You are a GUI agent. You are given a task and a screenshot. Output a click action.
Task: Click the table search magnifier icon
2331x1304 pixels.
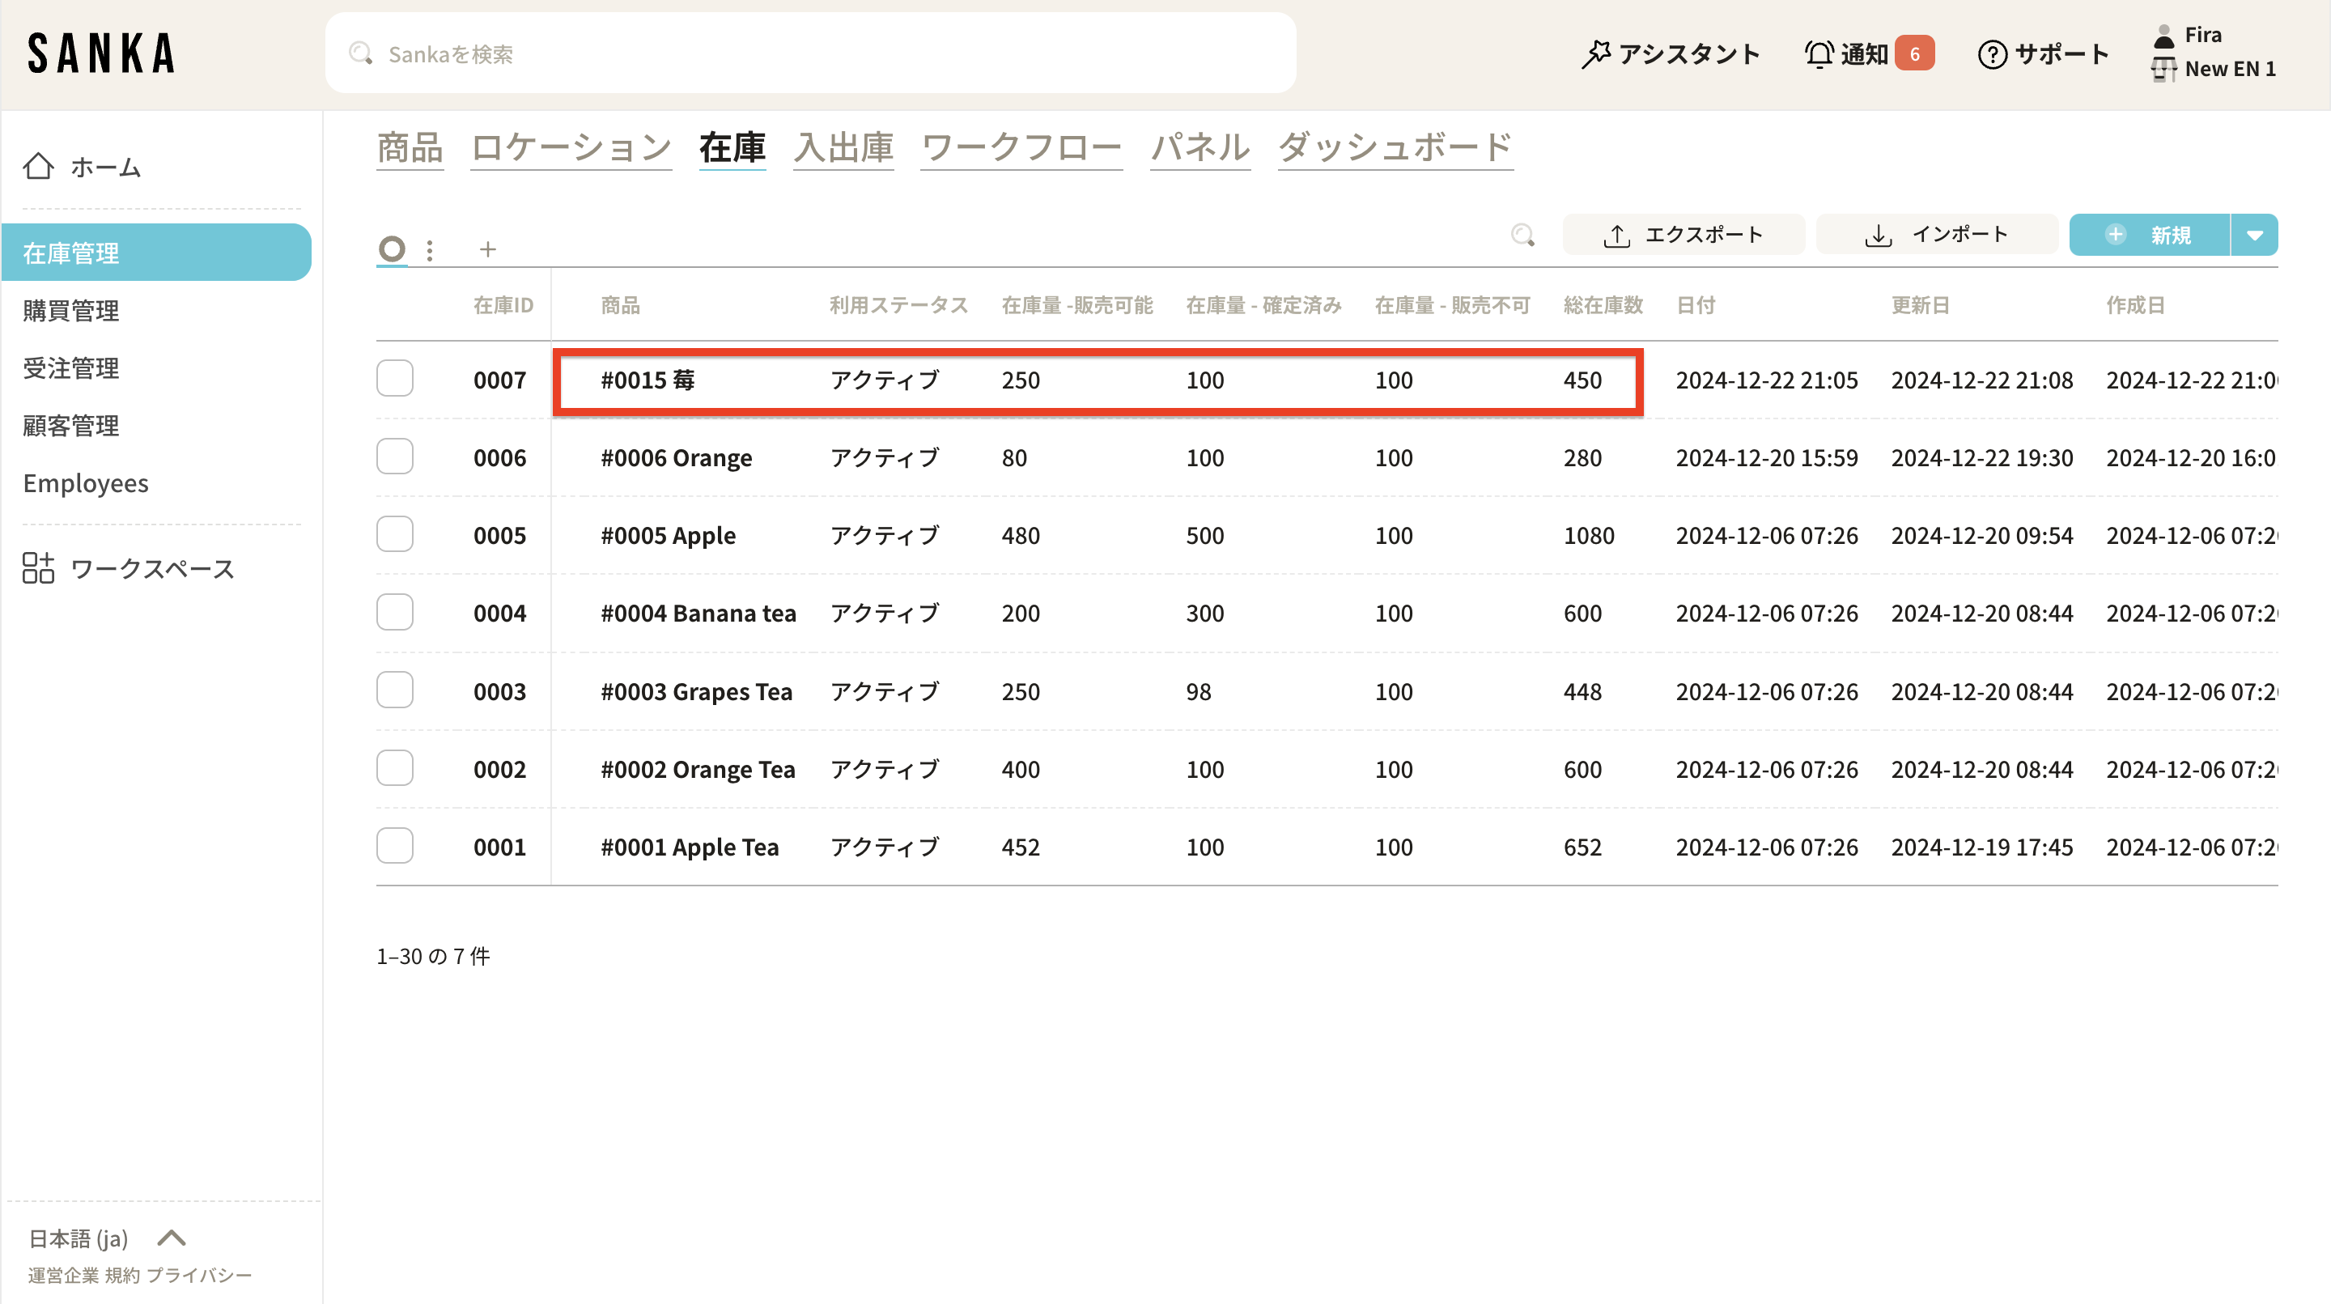point(1523,236)
